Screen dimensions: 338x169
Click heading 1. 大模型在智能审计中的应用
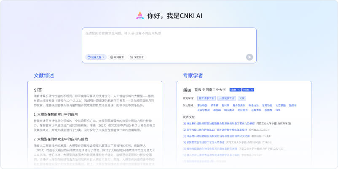click(56, 114)
